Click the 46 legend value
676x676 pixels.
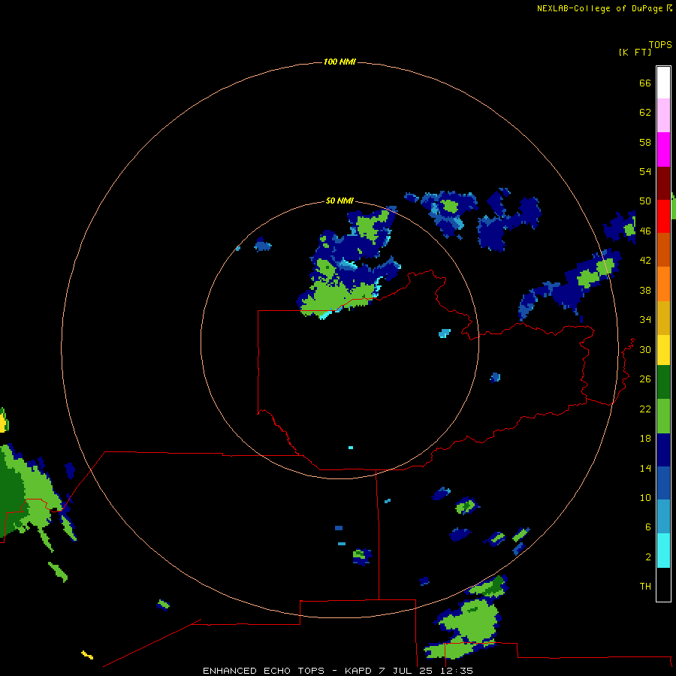pyautogui.click(x=645, y=231)
